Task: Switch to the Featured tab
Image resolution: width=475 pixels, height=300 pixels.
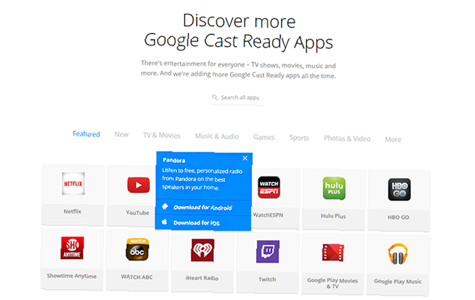Action: pyautogui.click(x=86, y=134)
